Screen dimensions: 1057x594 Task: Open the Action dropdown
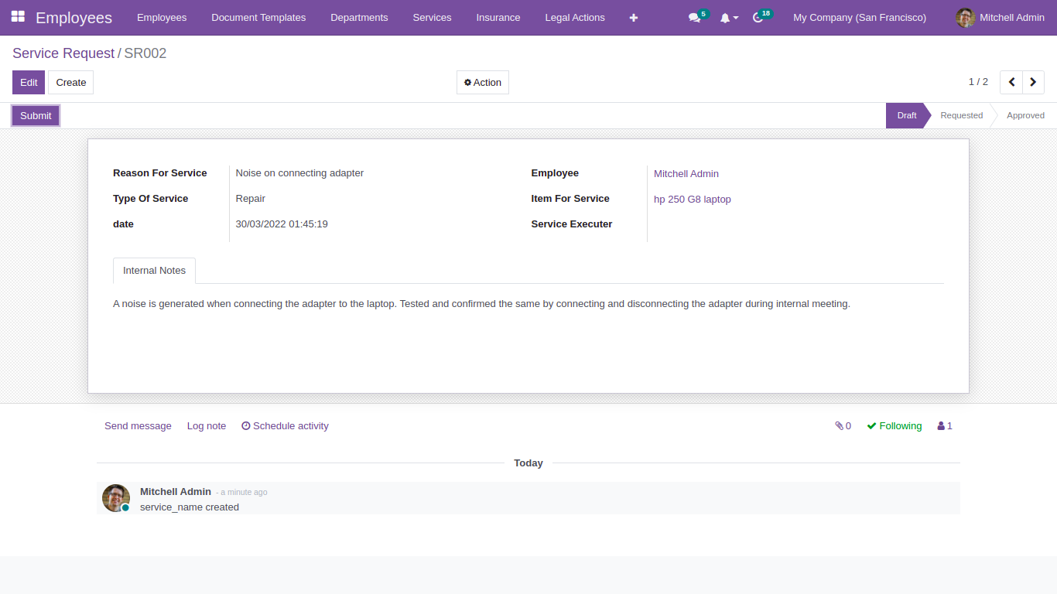tap(482, 82)
